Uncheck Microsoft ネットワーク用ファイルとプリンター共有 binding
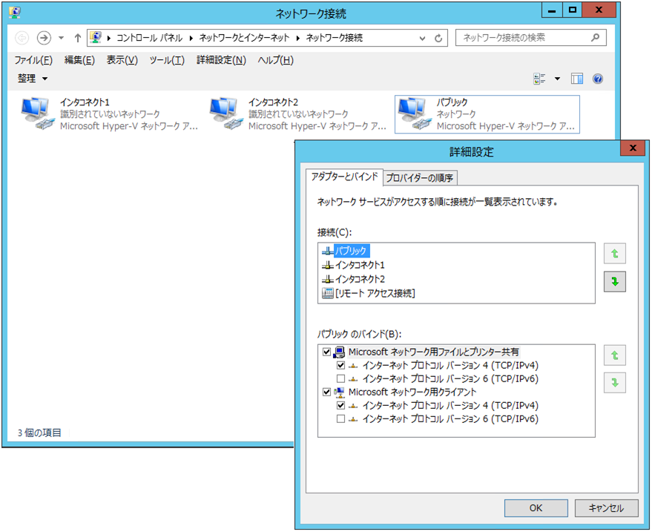The image size is (652, 532). pyautogui.click(x=327, y=352)
